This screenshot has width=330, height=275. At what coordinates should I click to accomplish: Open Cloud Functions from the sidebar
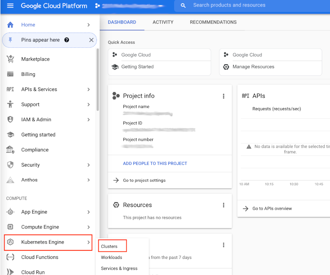pos(40,257)
